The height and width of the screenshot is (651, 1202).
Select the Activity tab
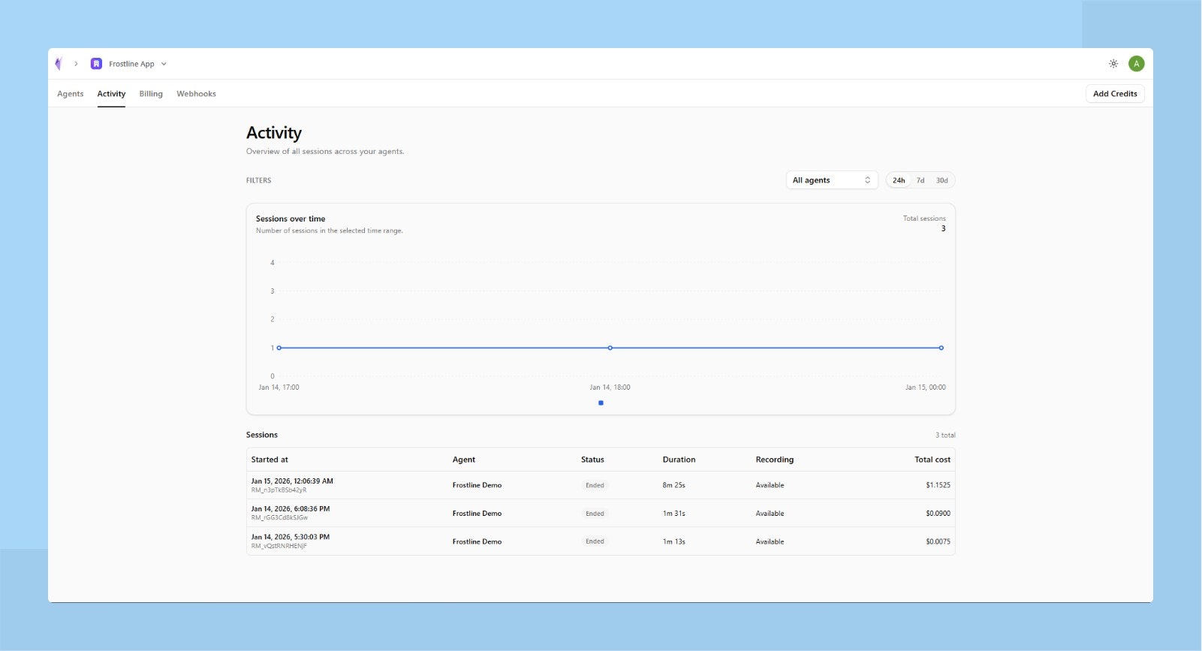111,94
